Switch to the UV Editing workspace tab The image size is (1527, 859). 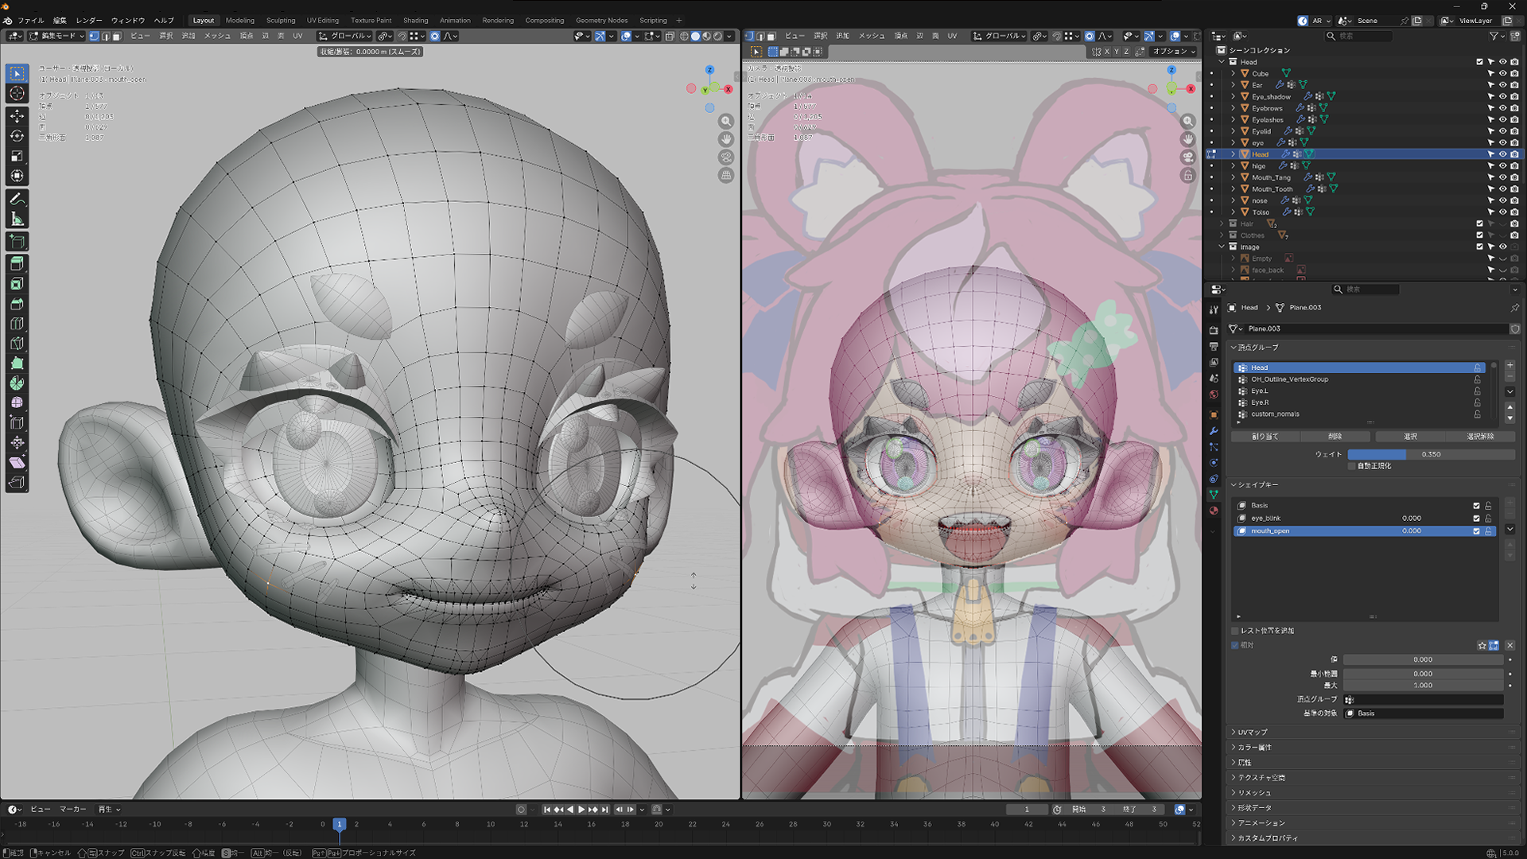(x=323, y=21)
